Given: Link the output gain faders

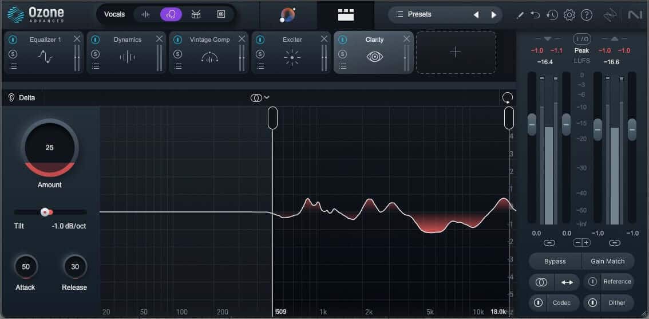Looking at the screenshot, I should (x=615, y=243).
